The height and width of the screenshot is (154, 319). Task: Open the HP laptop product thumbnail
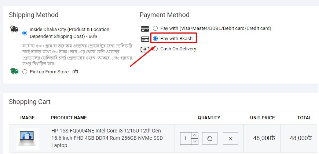pos(27,138)
